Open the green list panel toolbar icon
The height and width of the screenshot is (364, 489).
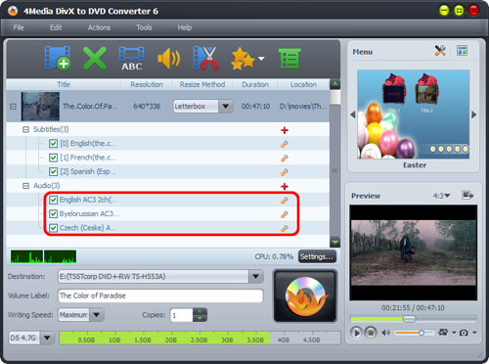point(289,59)
